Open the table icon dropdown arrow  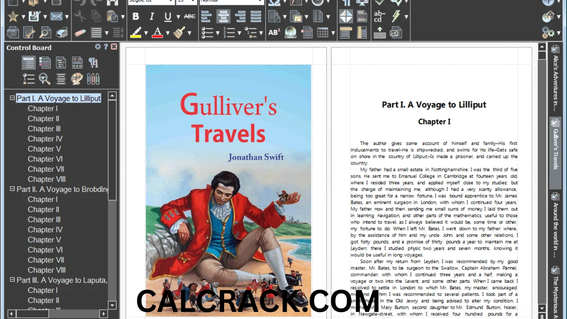(x=332, y=33)
